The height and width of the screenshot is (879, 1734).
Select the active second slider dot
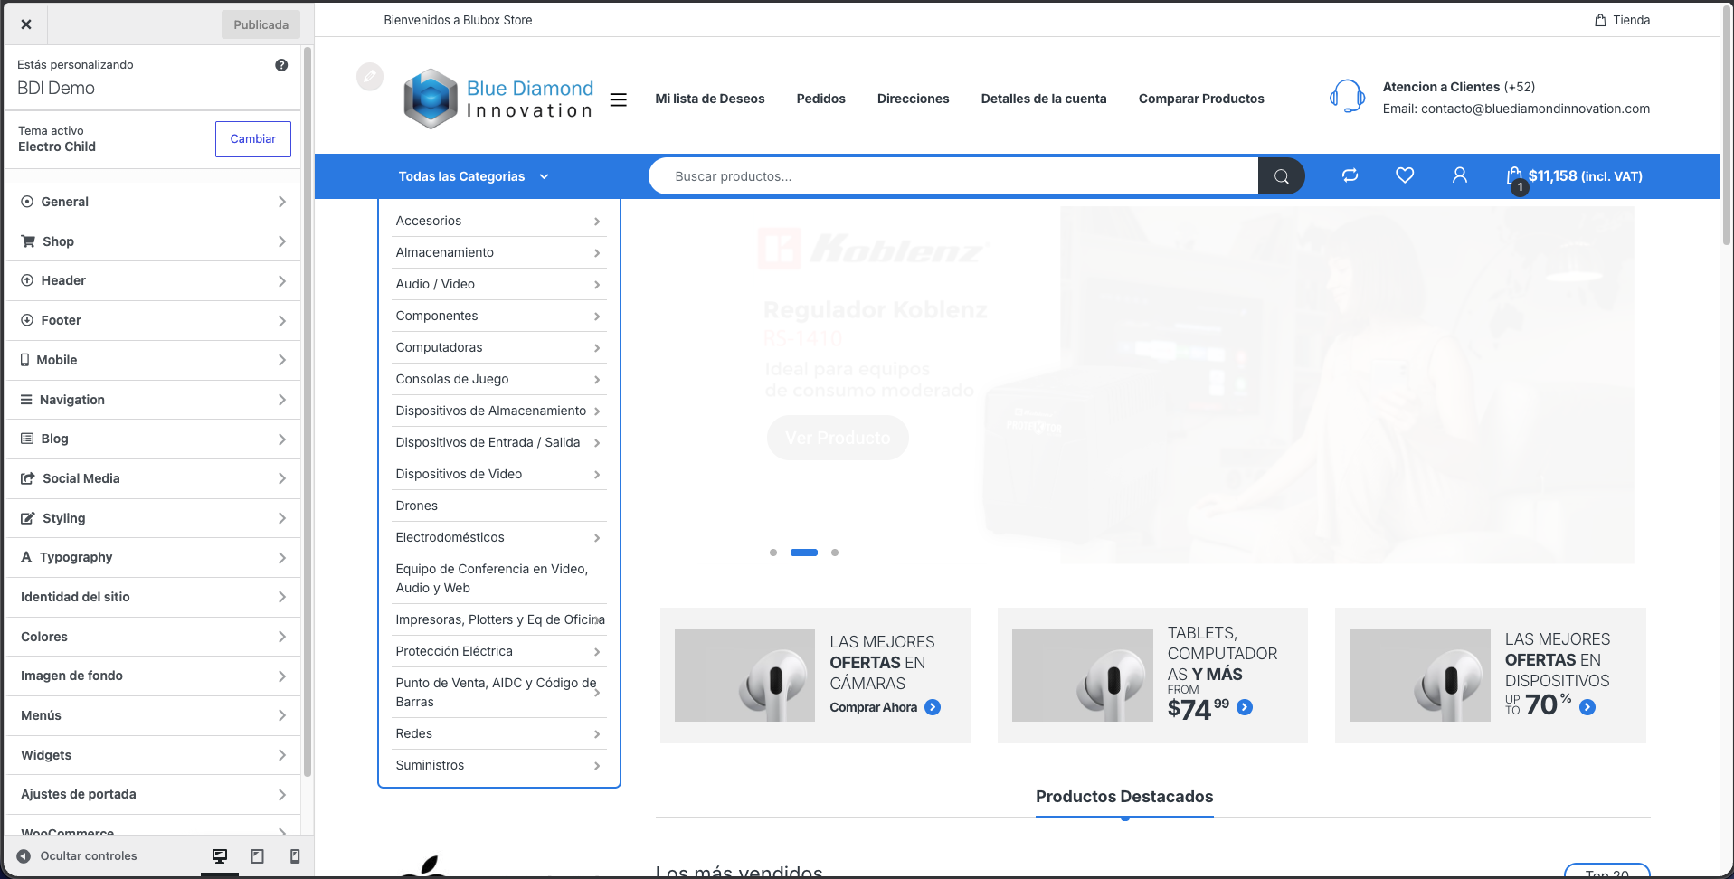click(804, 553)
